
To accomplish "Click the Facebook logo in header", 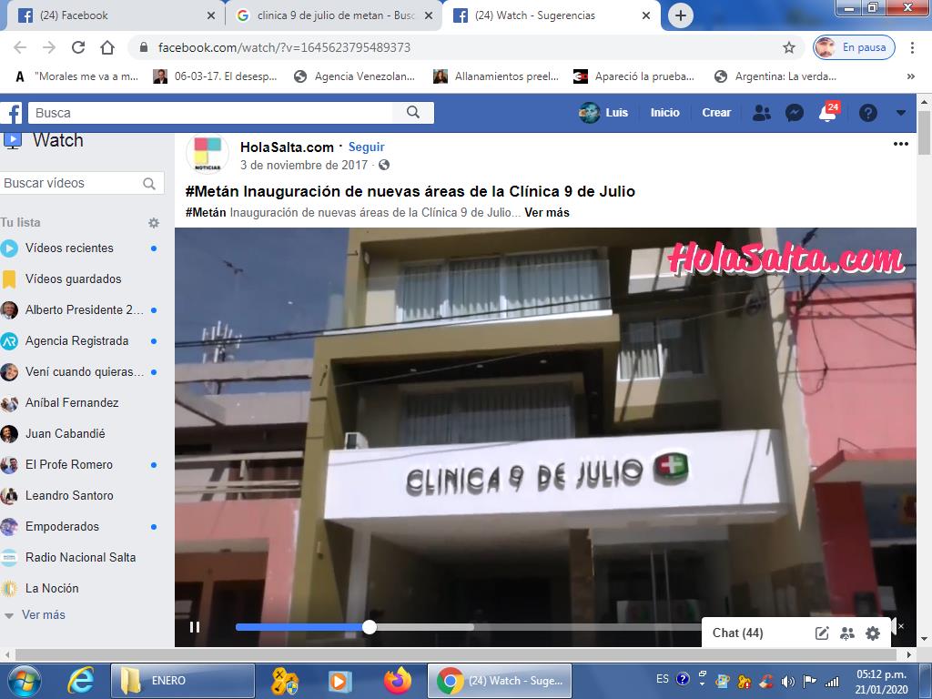I will 11,112.
